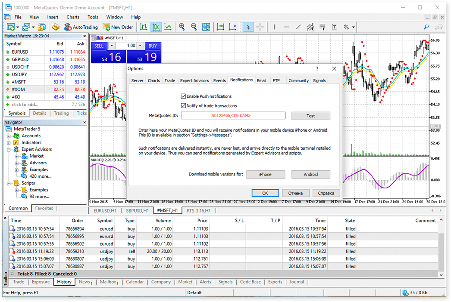Enable chart auto scroll icon
451x302 pixels.
221,27
